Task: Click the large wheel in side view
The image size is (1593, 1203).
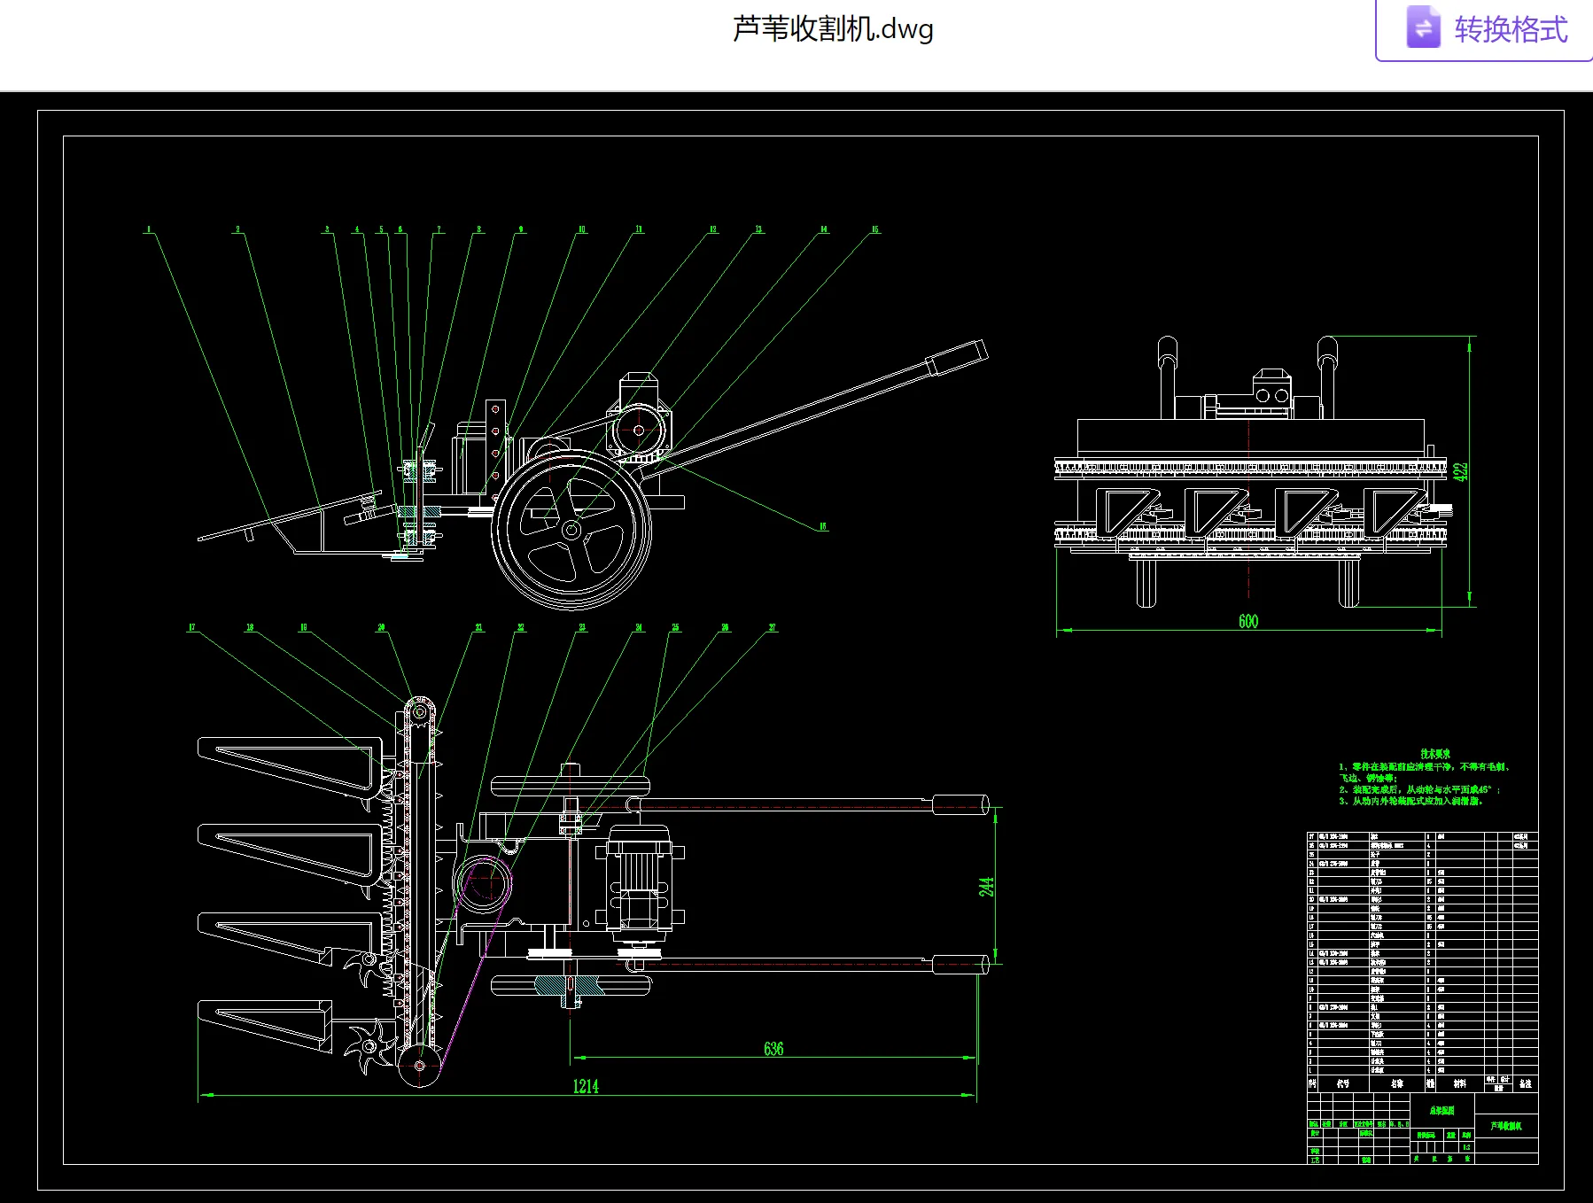Action: coord(571,530)
